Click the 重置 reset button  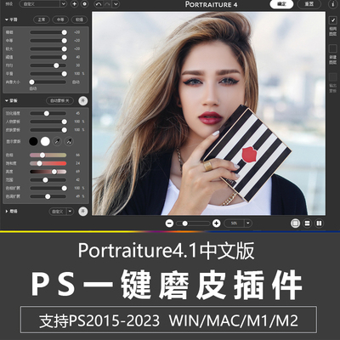[x=309, y=4]
